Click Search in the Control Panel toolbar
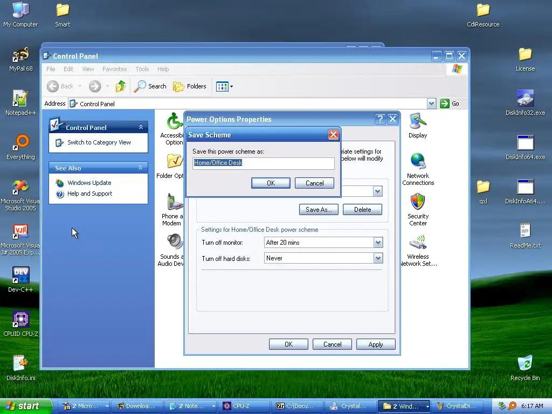 [150, 86]
